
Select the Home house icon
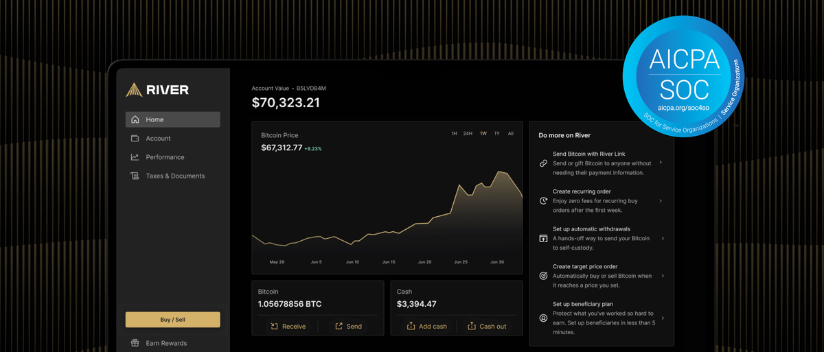coord(135,119)
